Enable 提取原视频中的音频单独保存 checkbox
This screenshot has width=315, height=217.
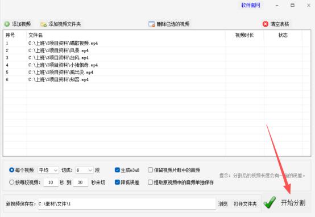click(150, 182)
